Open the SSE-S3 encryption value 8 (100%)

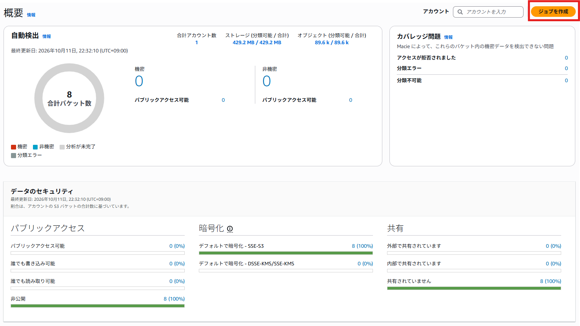point(362,246)
